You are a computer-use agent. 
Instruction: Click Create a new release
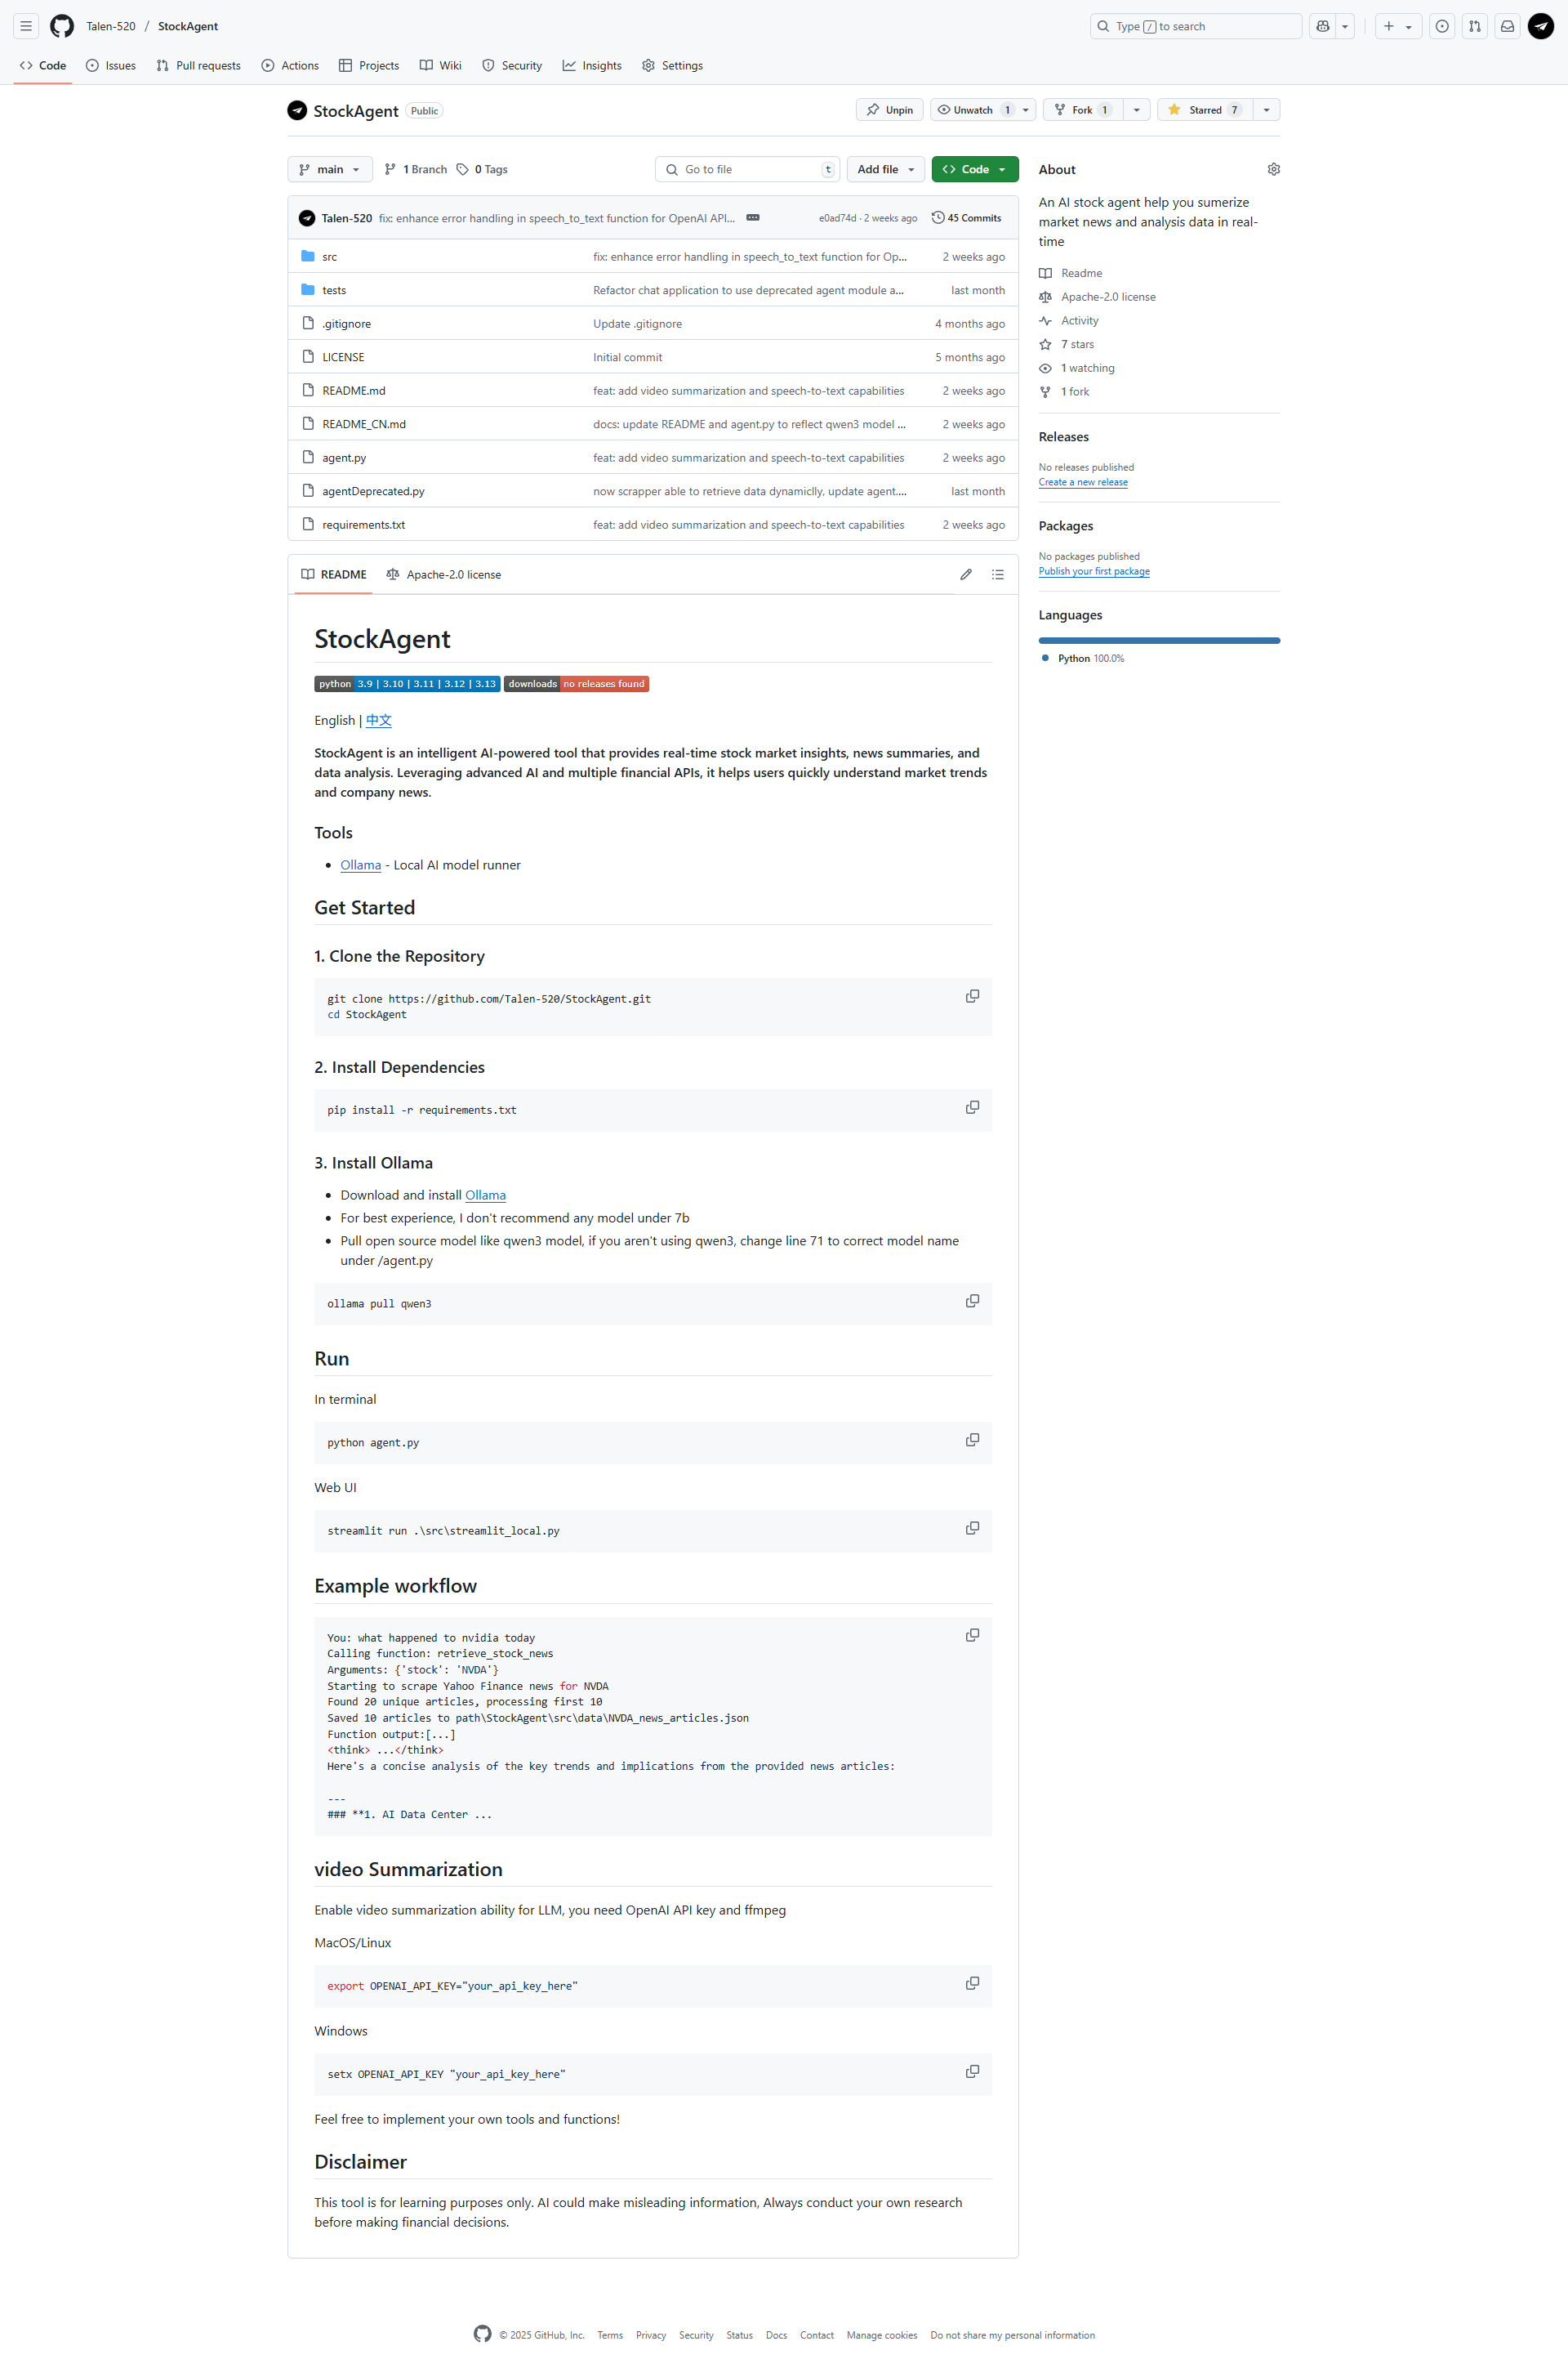(1083, 482)
